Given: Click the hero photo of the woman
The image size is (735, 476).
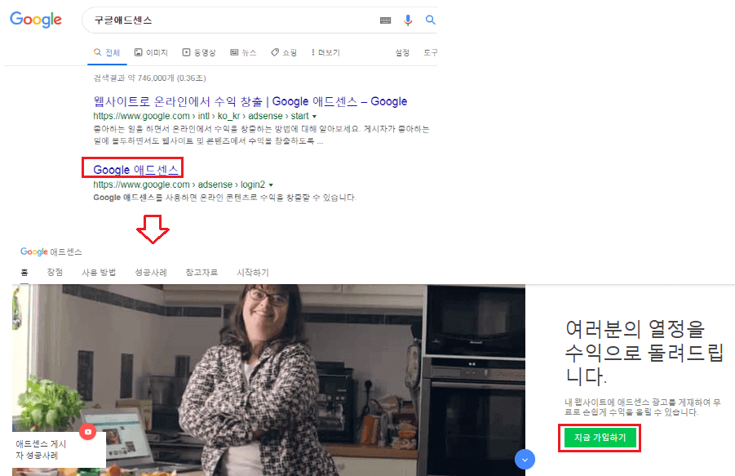Looking at the screenshot, I should click(268, 380).
